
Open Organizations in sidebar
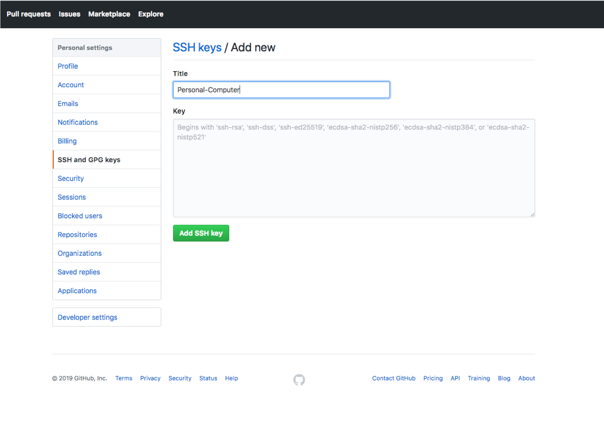[x=107, y=253]
